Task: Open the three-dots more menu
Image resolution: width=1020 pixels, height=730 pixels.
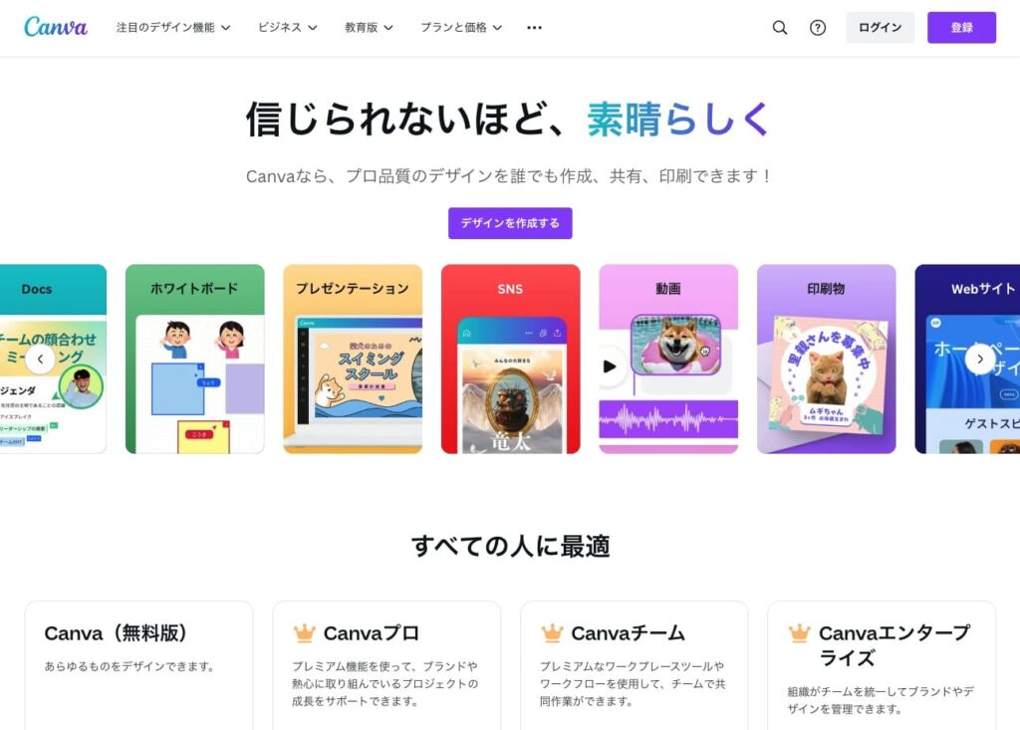Action: [x=534, y=27]
